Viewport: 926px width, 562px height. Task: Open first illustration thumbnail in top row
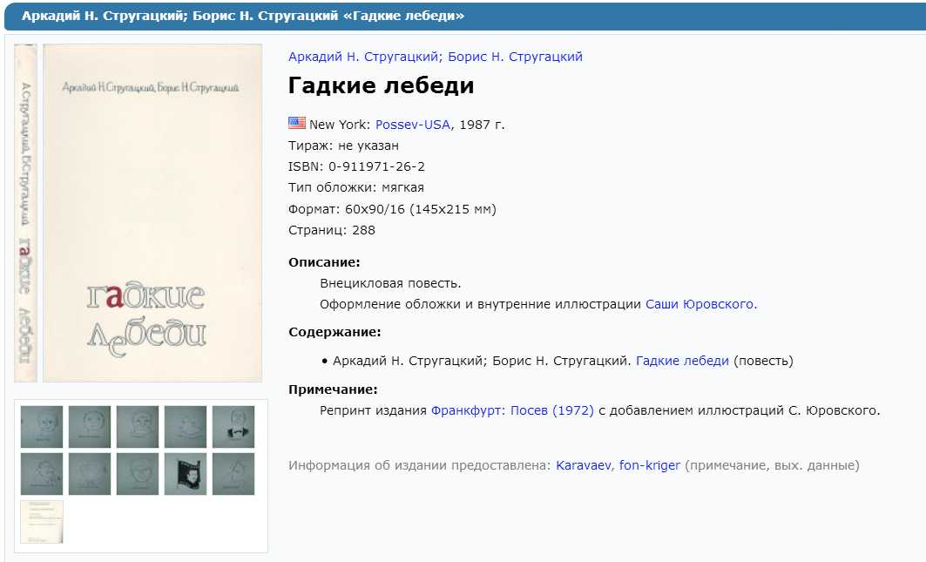pos(42,427)
